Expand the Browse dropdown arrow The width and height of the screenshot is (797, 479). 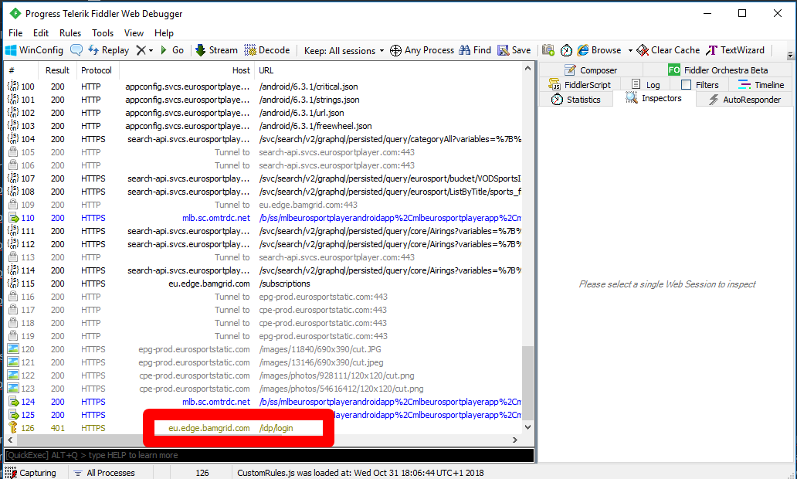tap(630, 51)
